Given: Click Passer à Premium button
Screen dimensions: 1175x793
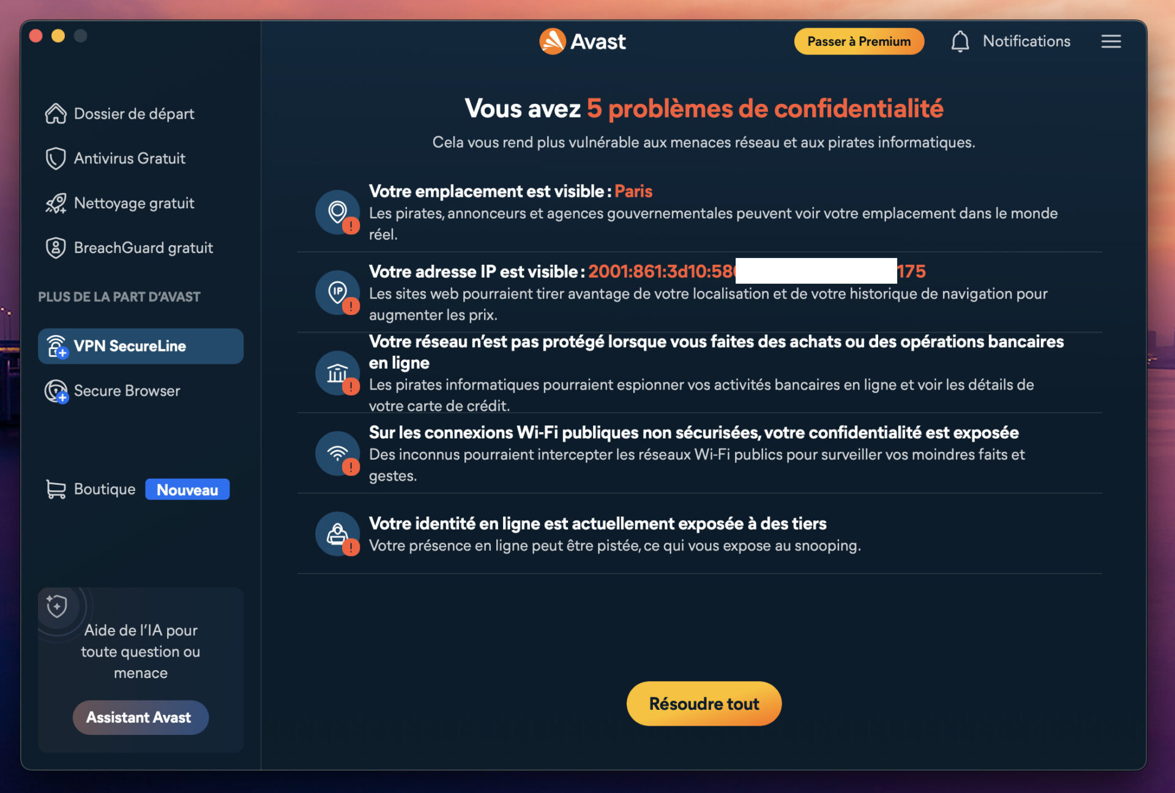Looking at the screenshot, I should (x=859, y=42).
